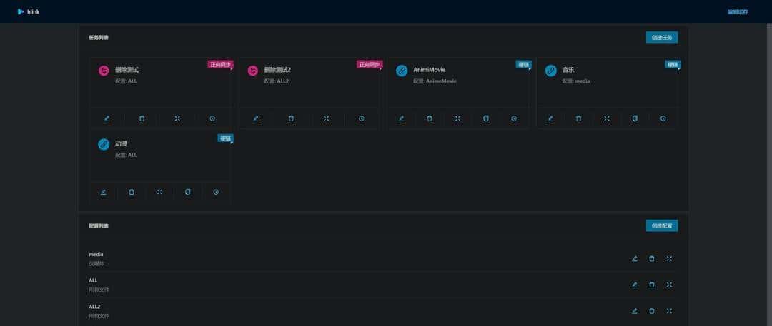
Task: Click the 删除测试2 task title
Action: pos(277,70)
